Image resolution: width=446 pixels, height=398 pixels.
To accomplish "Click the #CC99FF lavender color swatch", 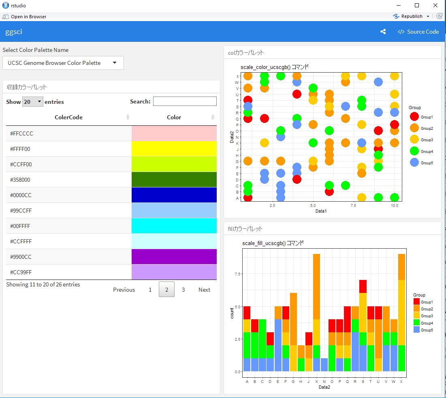I will 174,272.
